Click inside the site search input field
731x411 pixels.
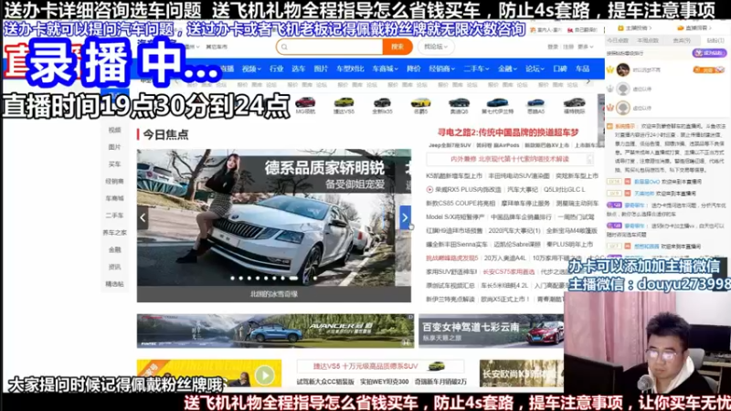tap(334, 47)
